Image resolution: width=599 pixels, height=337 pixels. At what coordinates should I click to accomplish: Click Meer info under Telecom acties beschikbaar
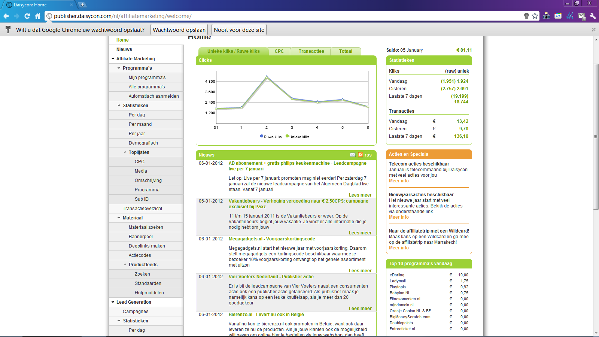(x=399, y=181)
